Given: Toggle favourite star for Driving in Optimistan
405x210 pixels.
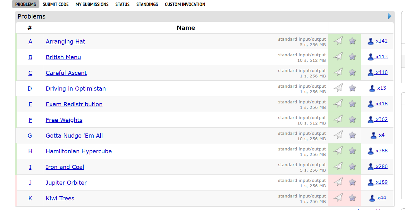Looking at the screenshot, I should (352, 88).
